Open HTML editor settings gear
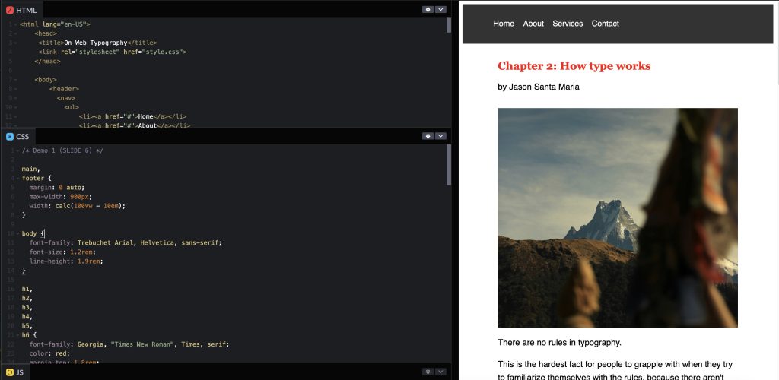This screenshot has width=779, height=380. [x=428, y=9]
